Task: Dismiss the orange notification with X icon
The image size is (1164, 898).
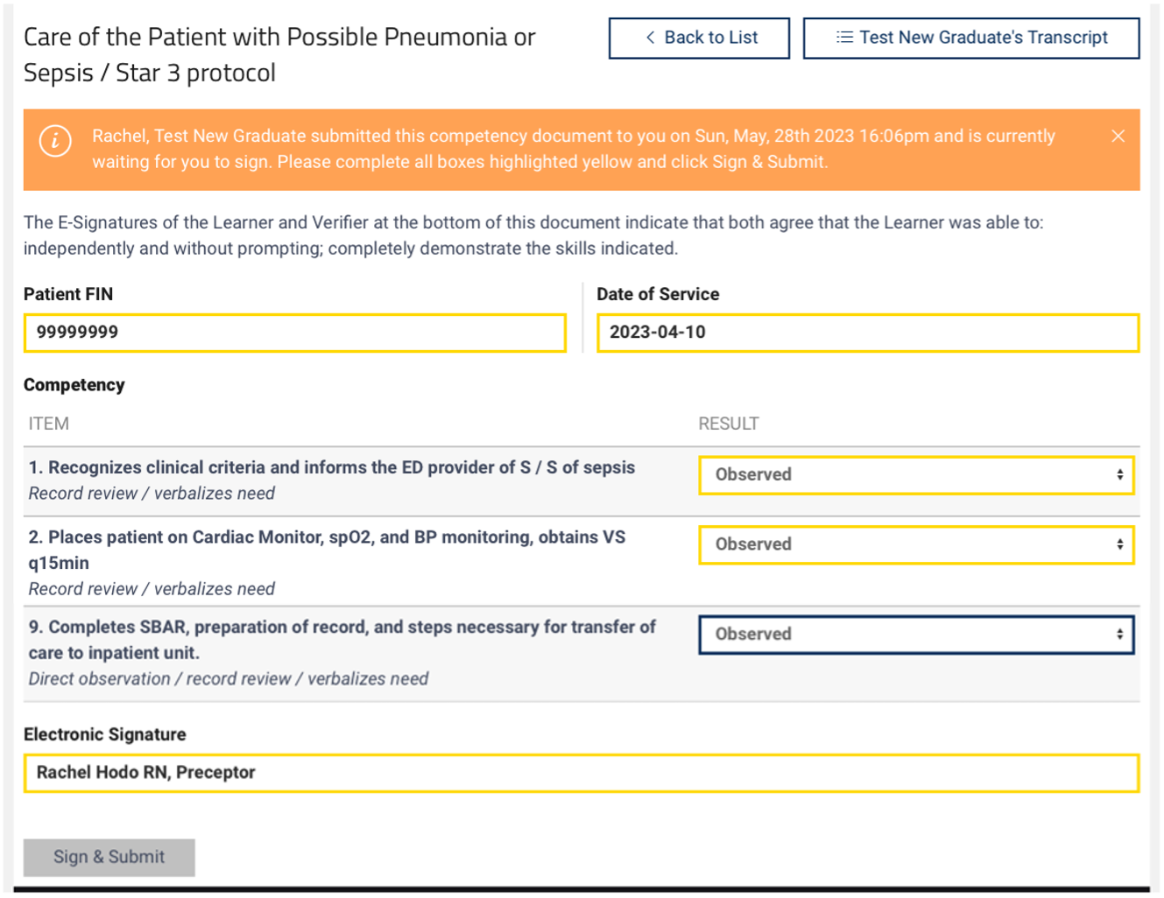Action: point(1118,136)
